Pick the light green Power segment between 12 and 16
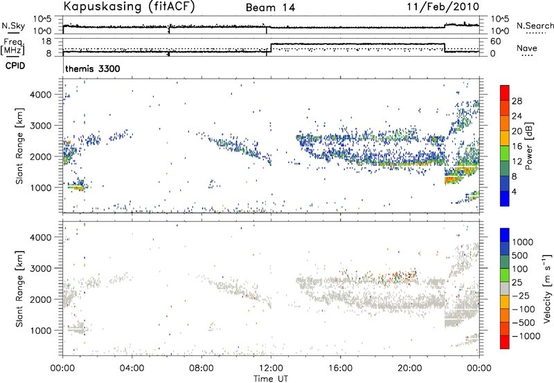Image resolution: width=554 pixels, height=383 pixels. pos(505,153)
